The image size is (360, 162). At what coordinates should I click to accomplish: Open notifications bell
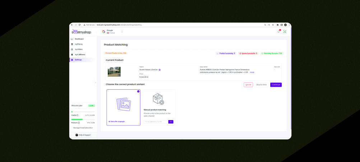pyautogui.click(x=279, y=32)
